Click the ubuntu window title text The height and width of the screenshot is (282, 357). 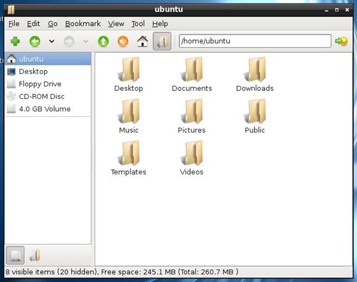(169, 9)
